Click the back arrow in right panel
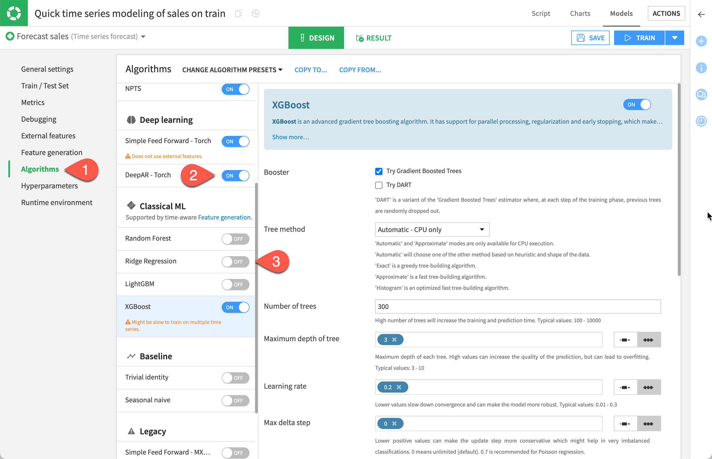 (701, 14)
